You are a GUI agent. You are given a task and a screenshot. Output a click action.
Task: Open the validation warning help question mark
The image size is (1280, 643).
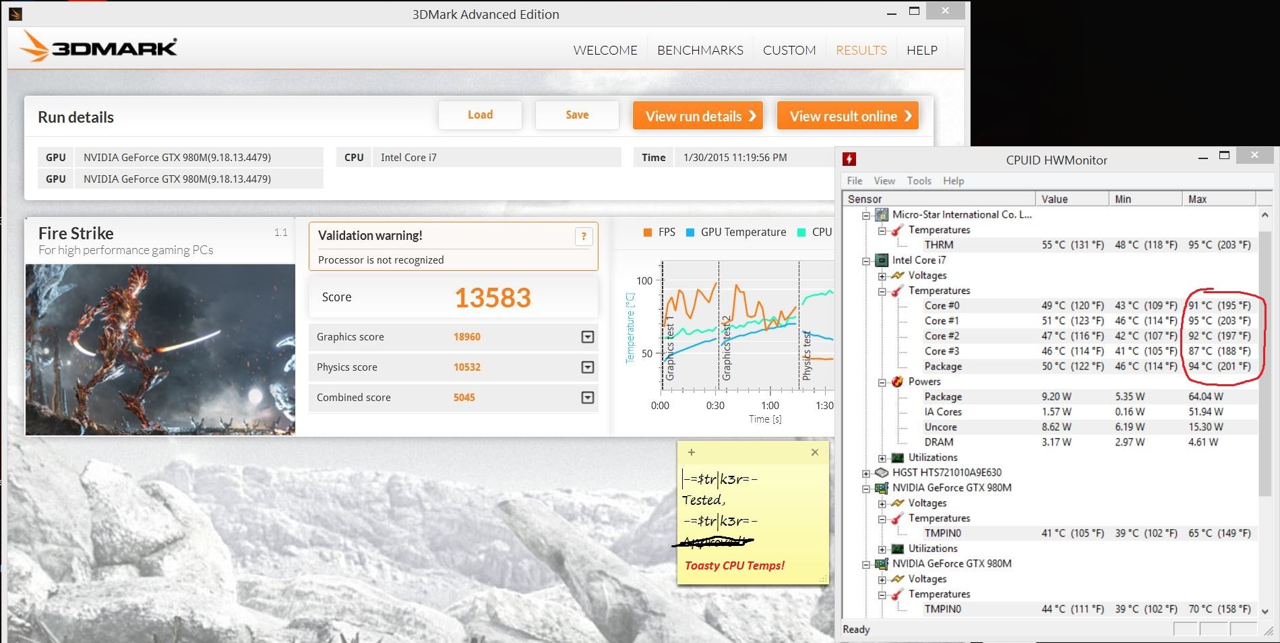pos(584,236)
